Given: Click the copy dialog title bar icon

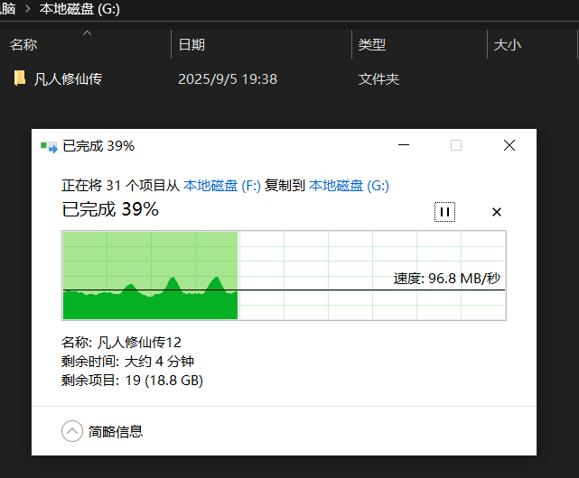Looking at the screenshot, I should pos(48,146).
